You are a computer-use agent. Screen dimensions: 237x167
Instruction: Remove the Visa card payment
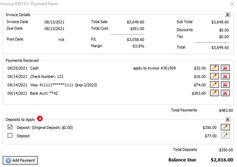pos(225,85)
